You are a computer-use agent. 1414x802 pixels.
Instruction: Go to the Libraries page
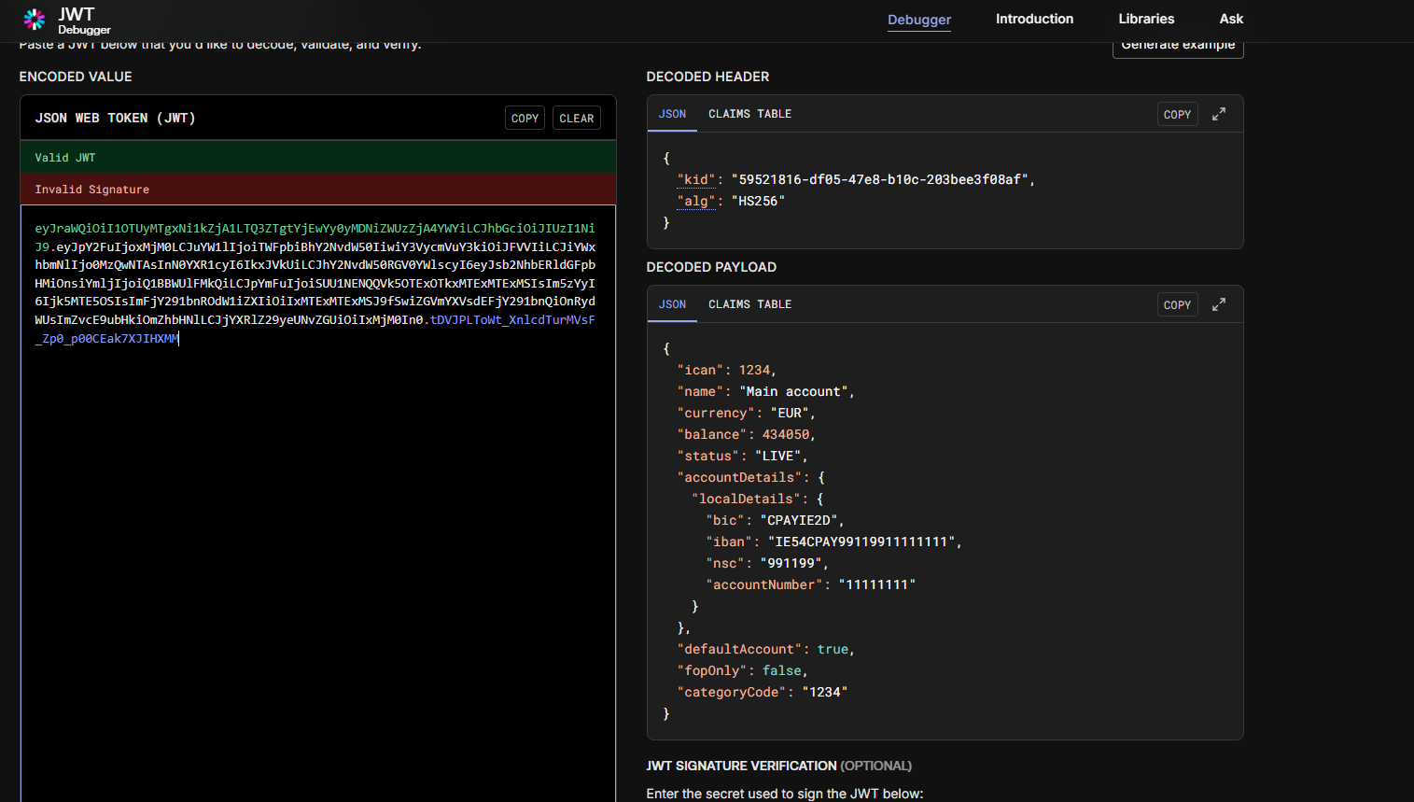[x=1146, y=19]
